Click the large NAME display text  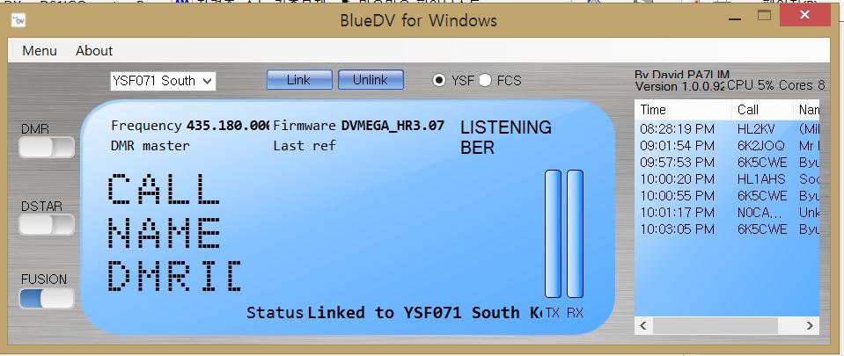164,232
